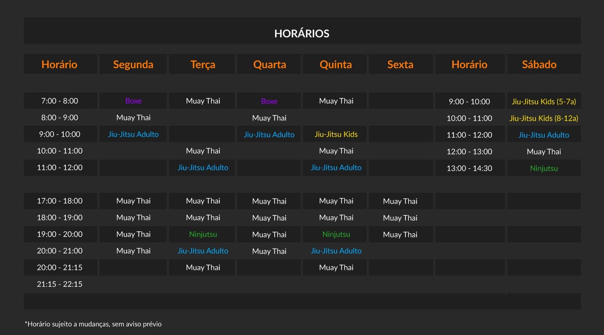This screenshot has width=604, height=335.
Task: Click the Sexta column header
Action: point(400,64)
